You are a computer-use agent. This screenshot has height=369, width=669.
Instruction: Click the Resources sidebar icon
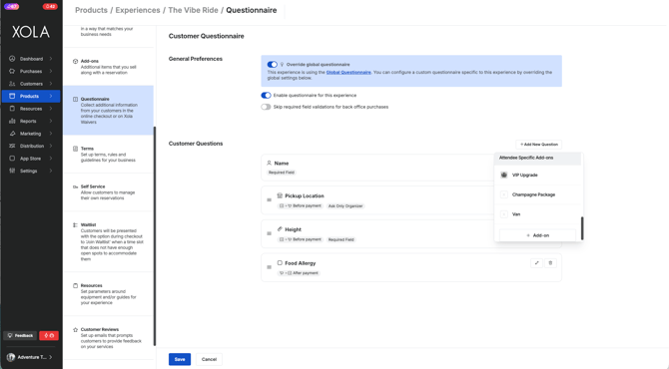12,109
